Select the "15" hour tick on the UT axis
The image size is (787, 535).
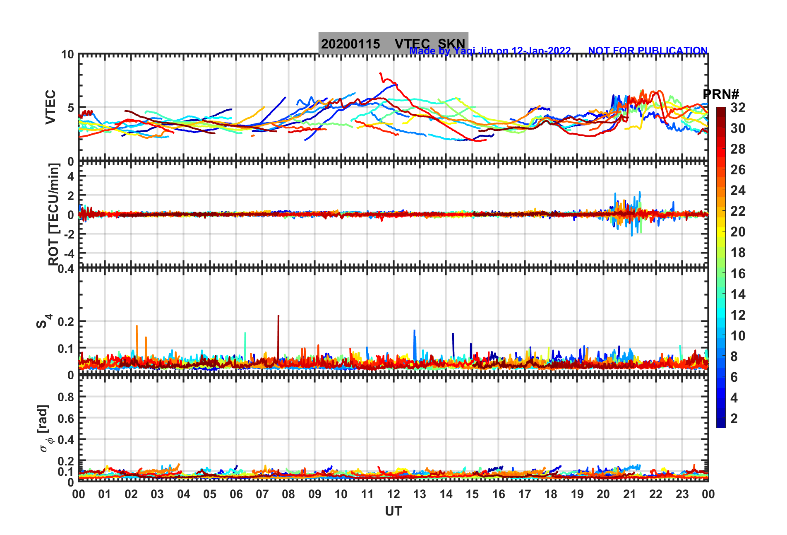pos(472,494)
